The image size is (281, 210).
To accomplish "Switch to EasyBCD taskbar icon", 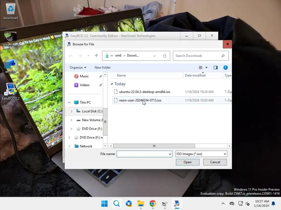I will [177, 203].
